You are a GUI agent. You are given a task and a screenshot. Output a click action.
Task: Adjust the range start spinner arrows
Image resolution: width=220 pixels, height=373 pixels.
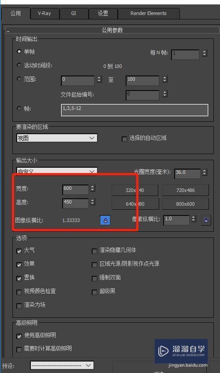(99, 79)
